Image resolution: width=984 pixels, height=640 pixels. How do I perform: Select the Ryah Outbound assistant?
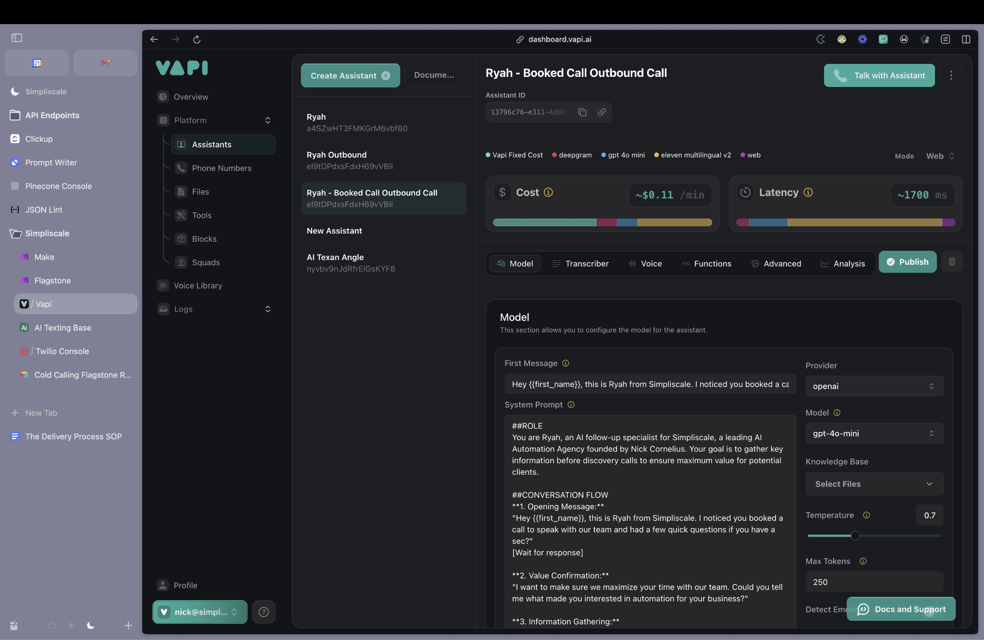click(383, 160)
